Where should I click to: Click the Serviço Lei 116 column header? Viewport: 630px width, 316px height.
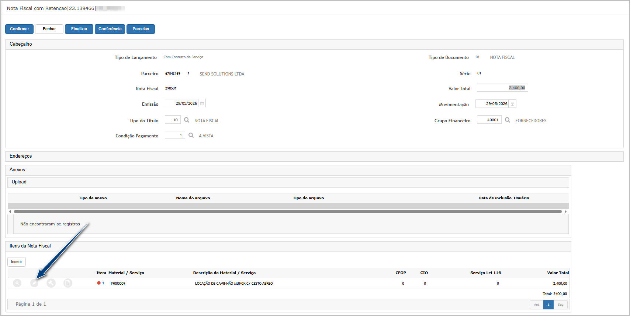point(485,273)
